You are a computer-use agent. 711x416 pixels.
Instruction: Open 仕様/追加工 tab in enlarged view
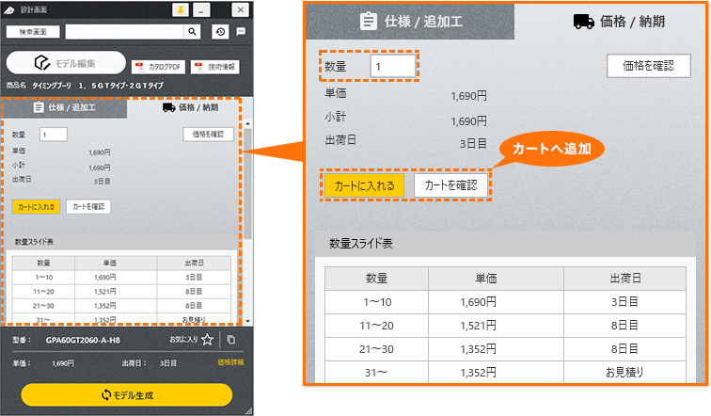(409, 23)
